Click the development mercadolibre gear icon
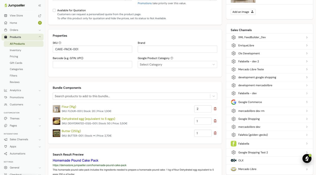Viewport: 316px width, 175px height. 233,85
